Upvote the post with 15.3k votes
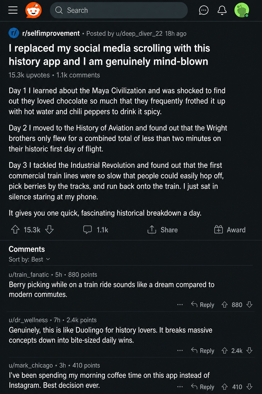Viewport: 262px width, 394px height. click(x=15, y=229)
